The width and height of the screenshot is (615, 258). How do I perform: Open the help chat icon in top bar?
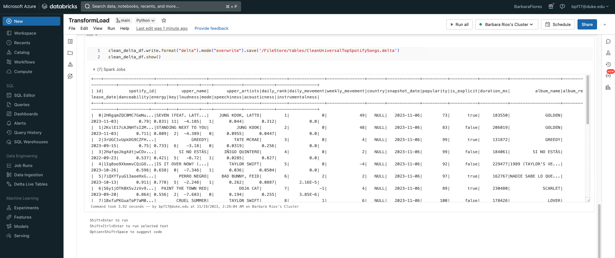(562, 6)
